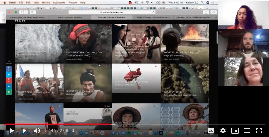This screenshot has width=269, height=137.
Task: Switch to miniplayer mode
Action: [x=235, y=131]
